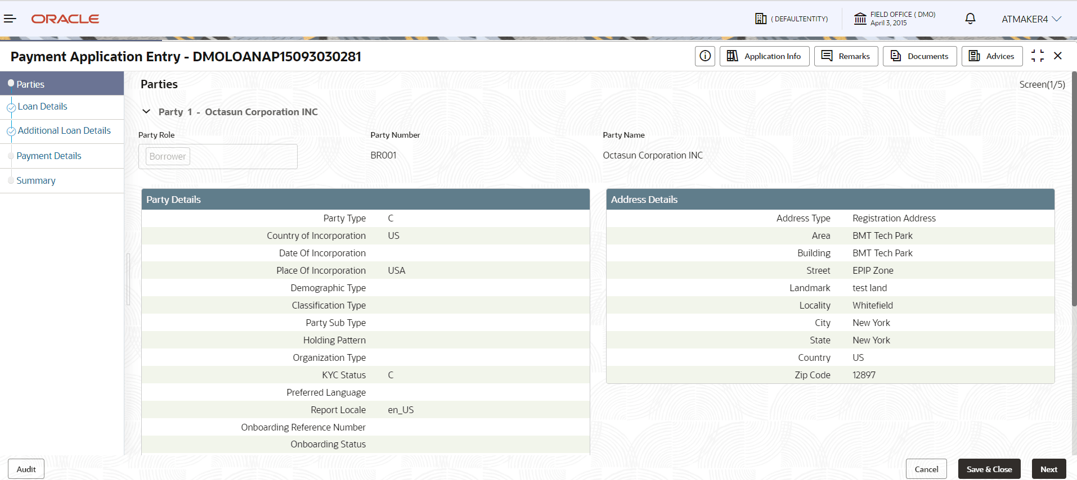Image resolution: width=1077 pixels, height=480 pixels.
Task: Click the State value New York
Action: [871, 340]
